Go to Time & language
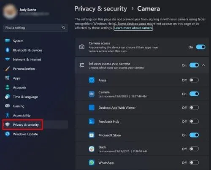The height and width of the screenshot is (170, 211). 36,97
